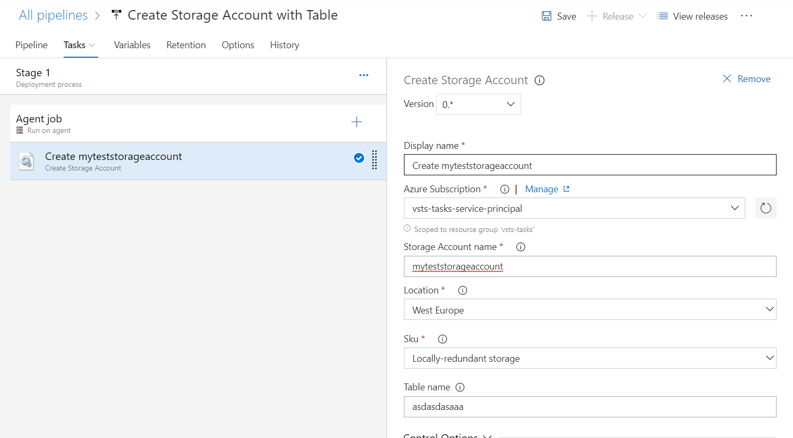Add a task to Agent job with plus
This screenshot has height=438, width=793.
[x=357, y=122]
